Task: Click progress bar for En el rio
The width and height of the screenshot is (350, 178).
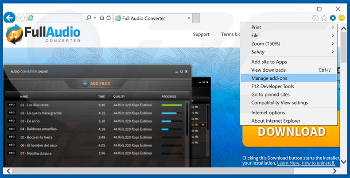Action: tap(171, 121)
